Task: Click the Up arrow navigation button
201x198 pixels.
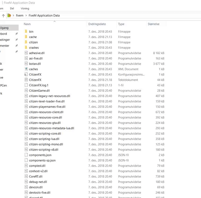Action: [3, 16]
